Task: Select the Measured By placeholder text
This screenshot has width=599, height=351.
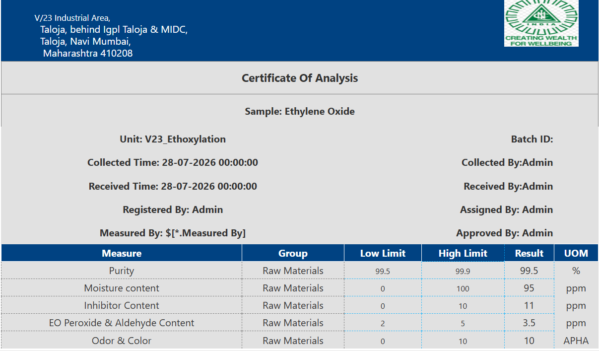Action: click(205, 233)
